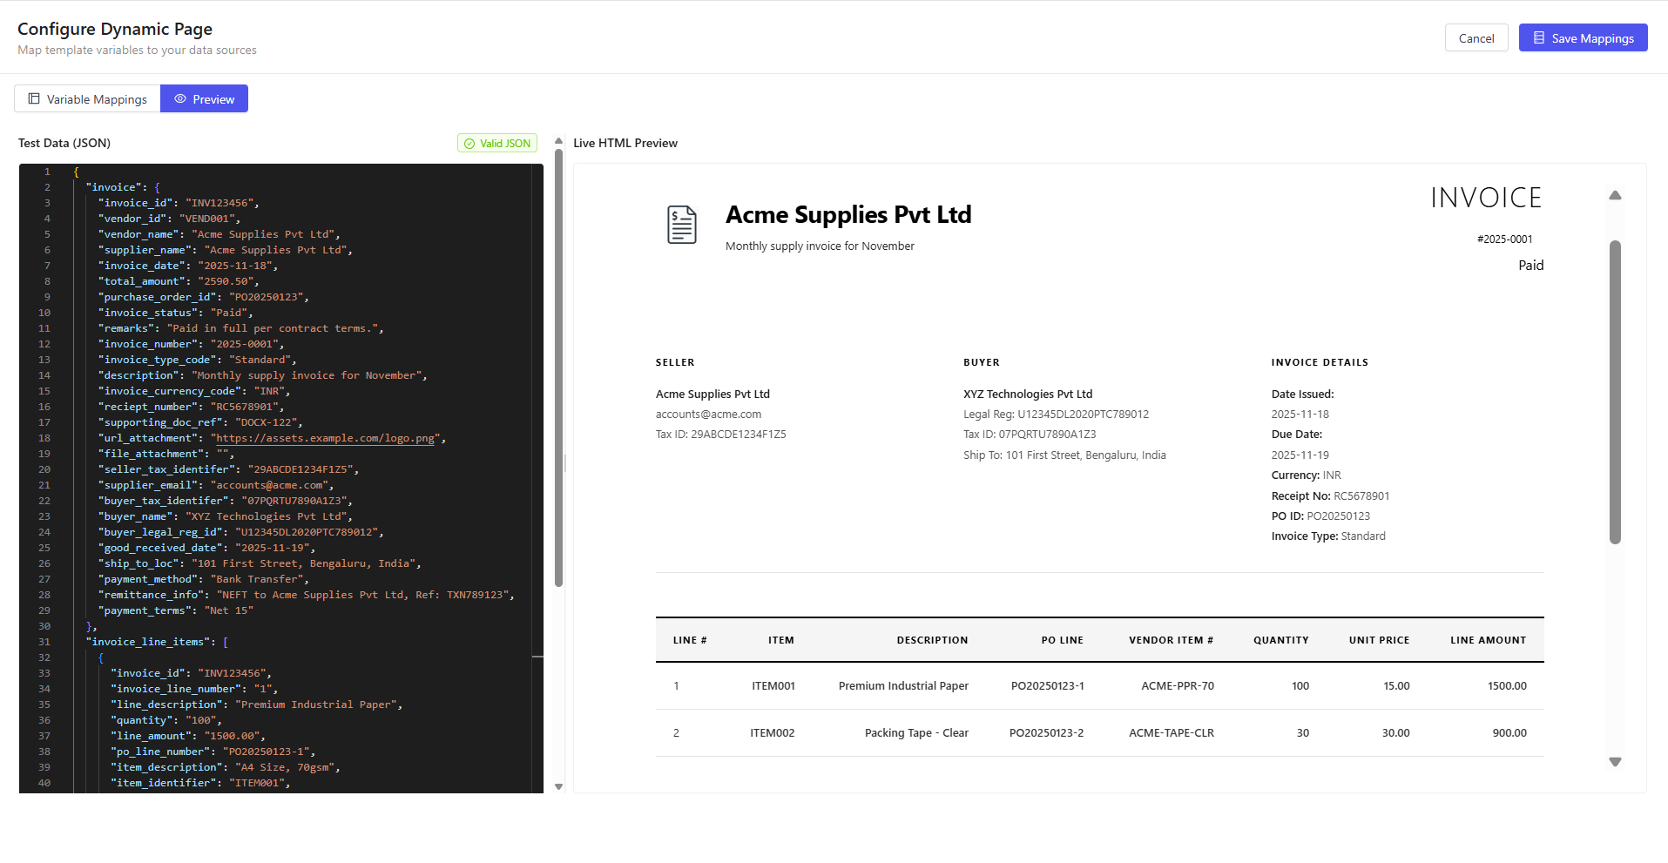1668x863 pixels.
Task: Click the INVOICE heading in the preview
Action: click(1485, 197)
